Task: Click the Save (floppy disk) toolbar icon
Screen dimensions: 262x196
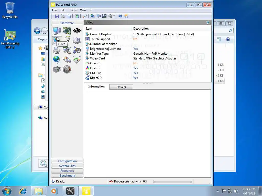Action: pyautogui.click(x=57, y=16)
